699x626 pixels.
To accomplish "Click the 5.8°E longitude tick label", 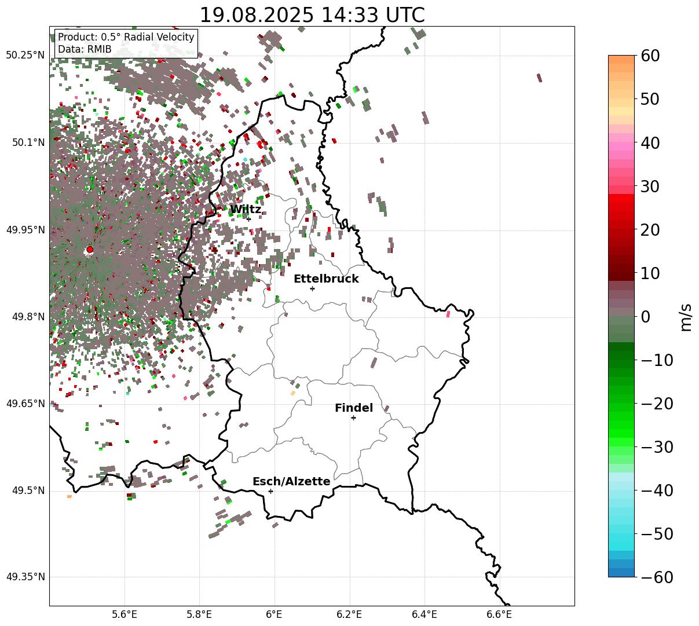I will 200,614.
